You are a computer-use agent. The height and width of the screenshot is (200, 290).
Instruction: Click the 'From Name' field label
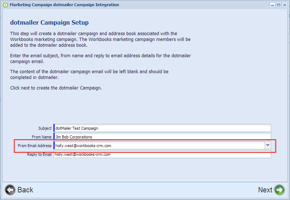click(42, 137)
